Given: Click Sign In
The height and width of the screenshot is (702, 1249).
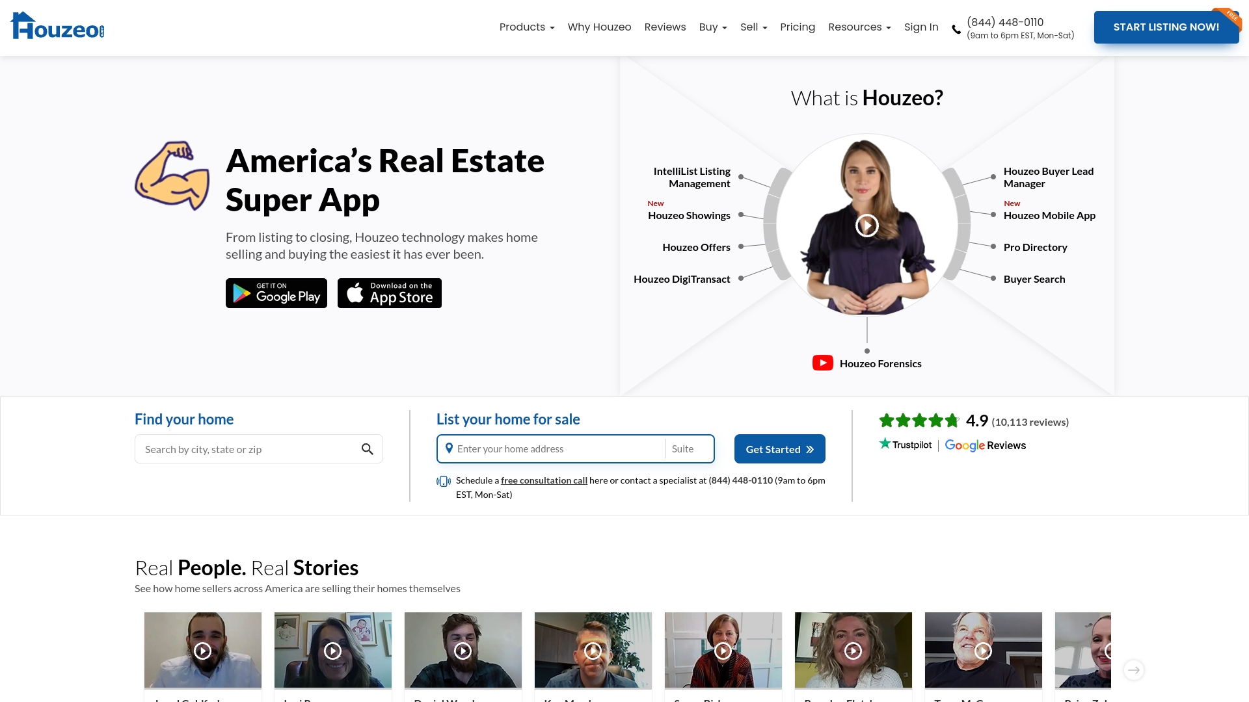Looking at the screenshot, I should coord(921,27).
